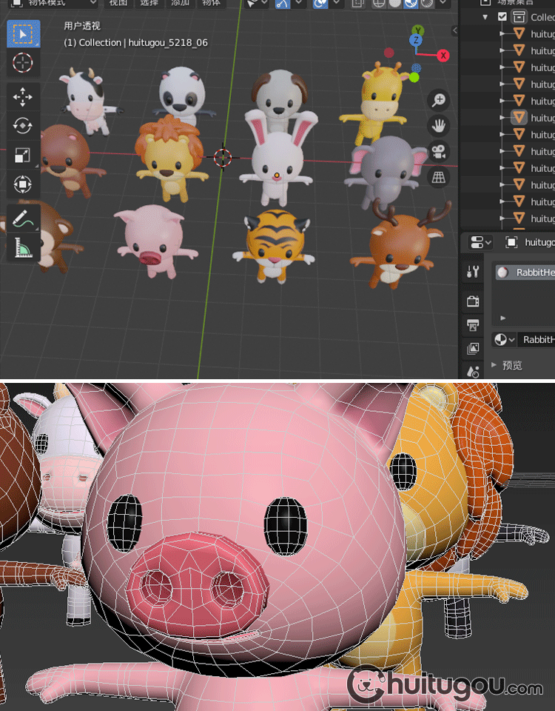The height and width of the screenshot is (711, 555).
Task: Click the material sphere icon in RabbitHe slot
Action: [502, 272]
